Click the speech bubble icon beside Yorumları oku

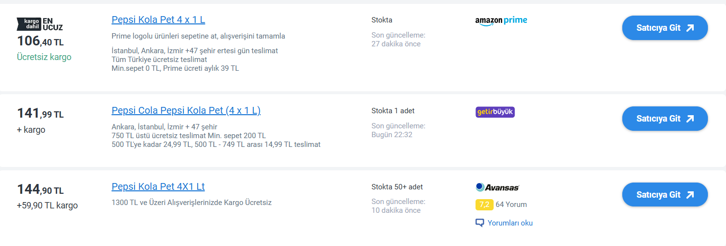[x=479, y=223]
